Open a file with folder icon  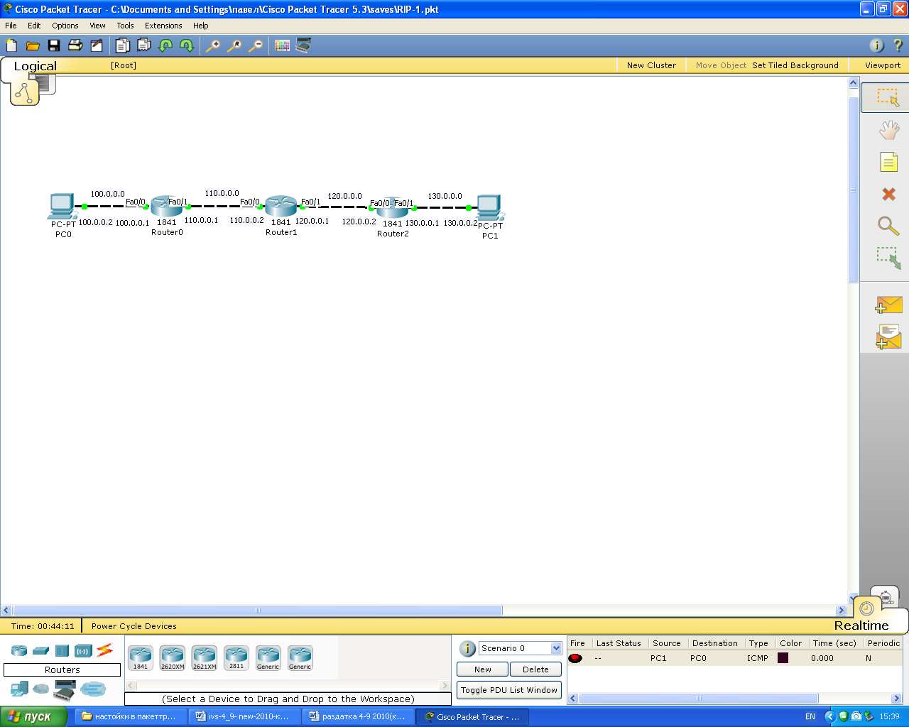click(x=33, y=45)
